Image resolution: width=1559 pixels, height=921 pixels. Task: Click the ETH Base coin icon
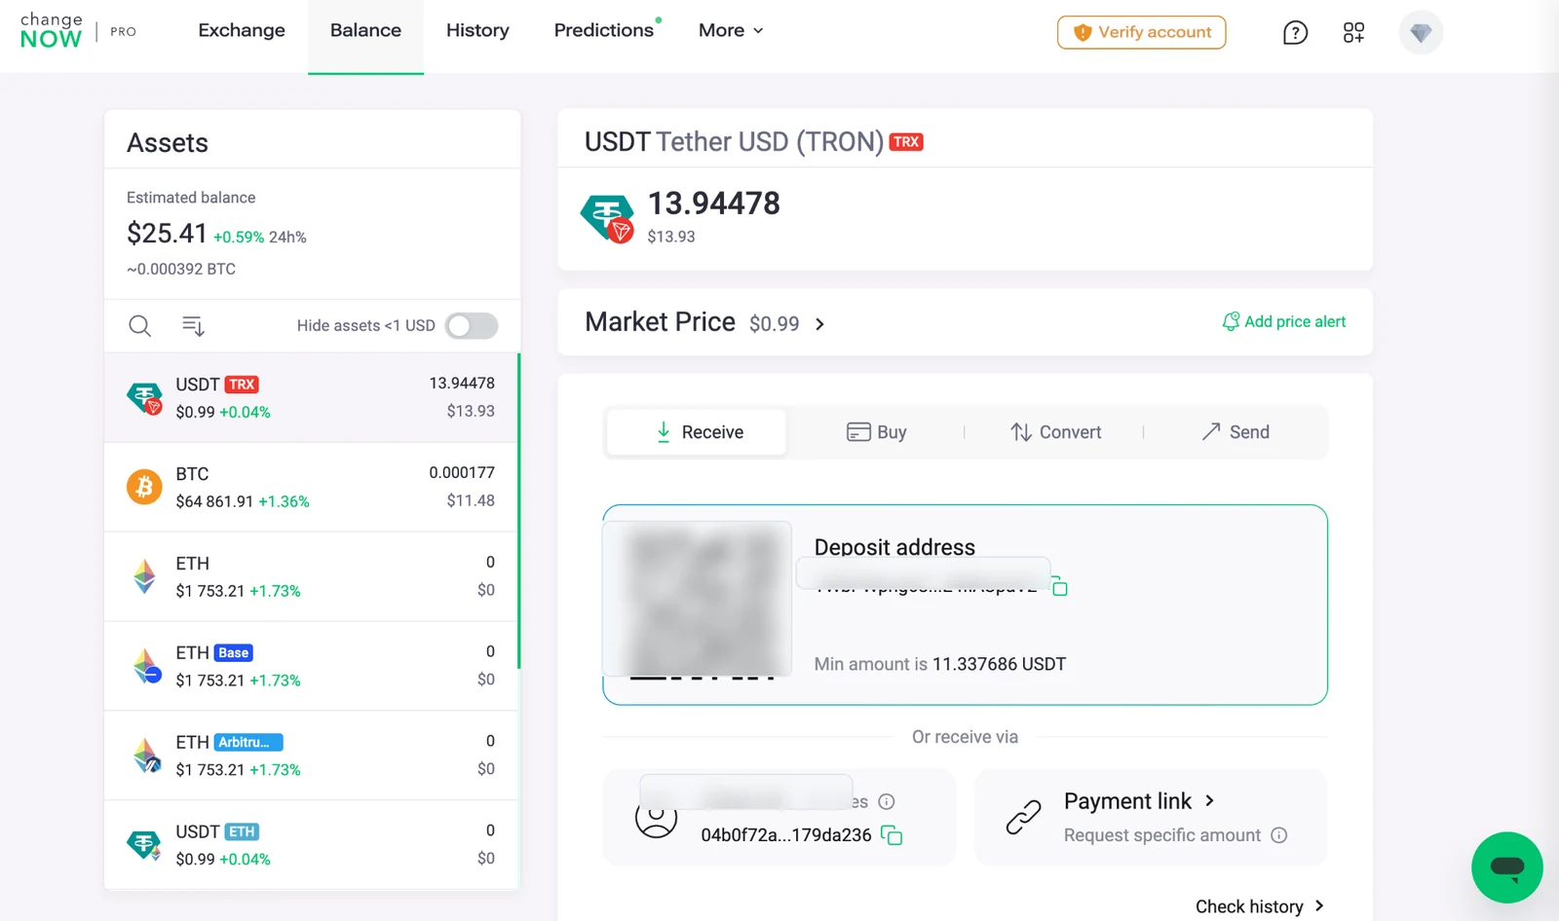(146, 666)
